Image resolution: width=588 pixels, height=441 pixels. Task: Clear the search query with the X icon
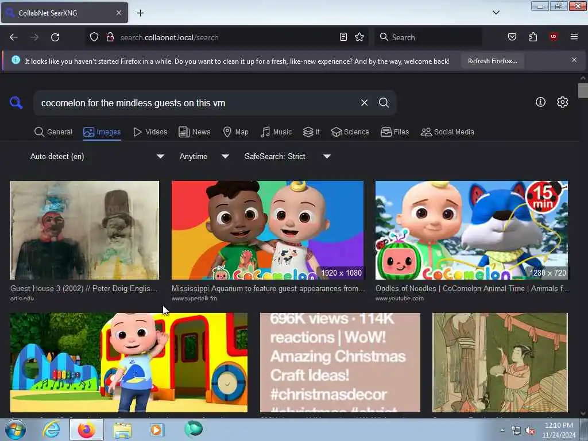364,103
